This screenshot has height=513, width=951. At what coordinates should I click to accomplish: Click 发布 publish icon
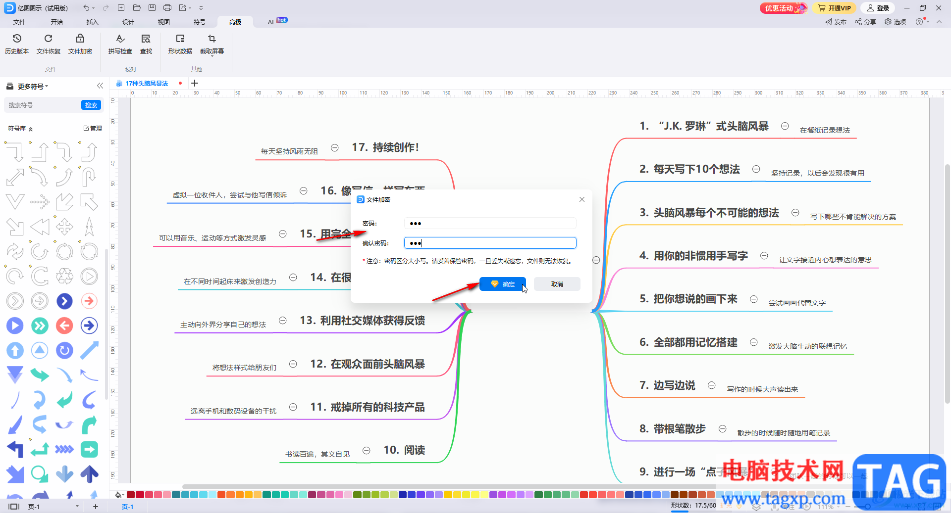point(836,22)
